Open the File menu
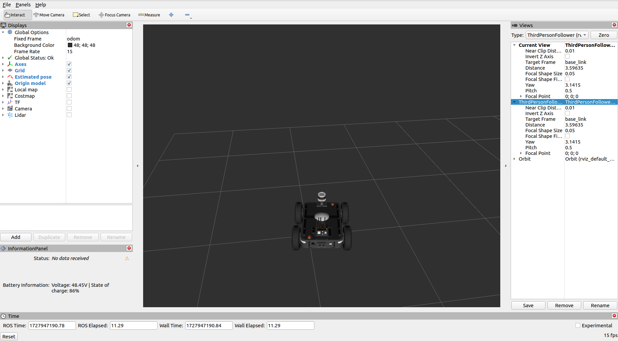Image resolution: width=618 pixels, height=341 pixels. 7,5
